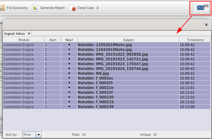This screenshot has width=212, height=139.
Task: Open the Sort by Time dropdown
Action: (x=29, y=135)
